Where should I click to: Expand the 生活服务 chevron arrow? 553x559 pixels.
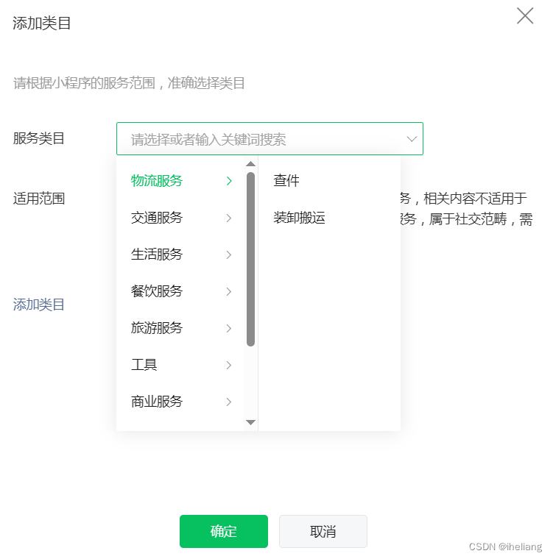coord(229,254)
